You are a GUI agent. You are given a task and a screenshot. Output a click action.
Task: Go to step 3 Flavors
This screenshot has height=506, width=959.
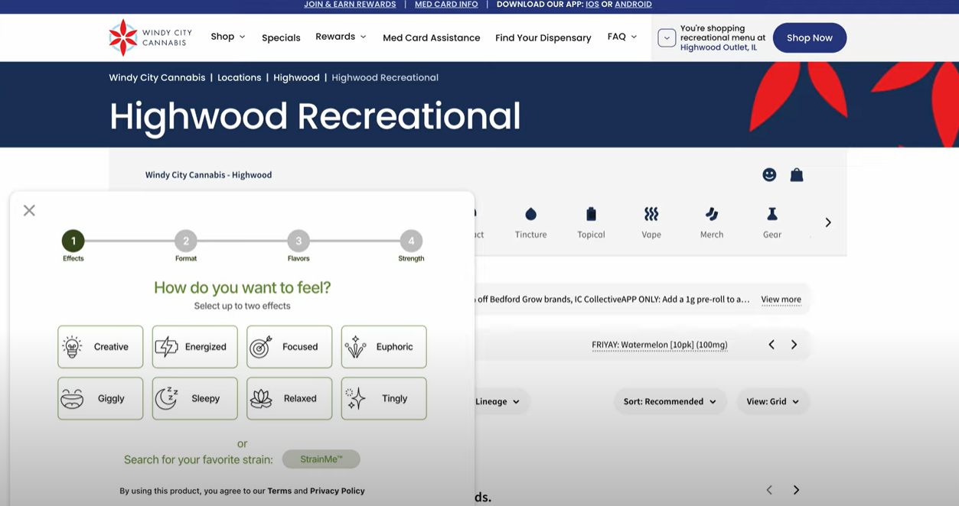tap(298, 241)
